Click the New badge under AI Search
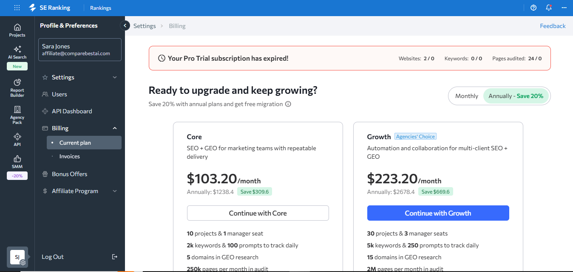The image size is (573, 272). (x=17, y=66)
